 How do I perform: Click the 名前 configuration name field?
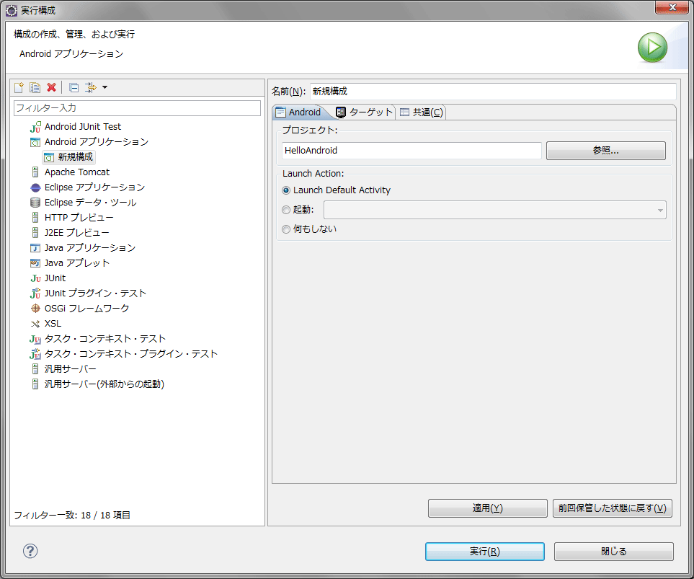click(x=493, y=92)
